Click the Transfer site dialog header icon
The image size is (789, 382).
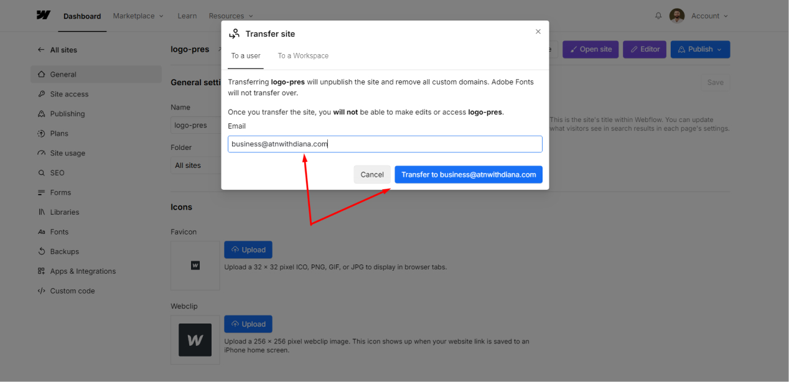click(x=235, y=34)
